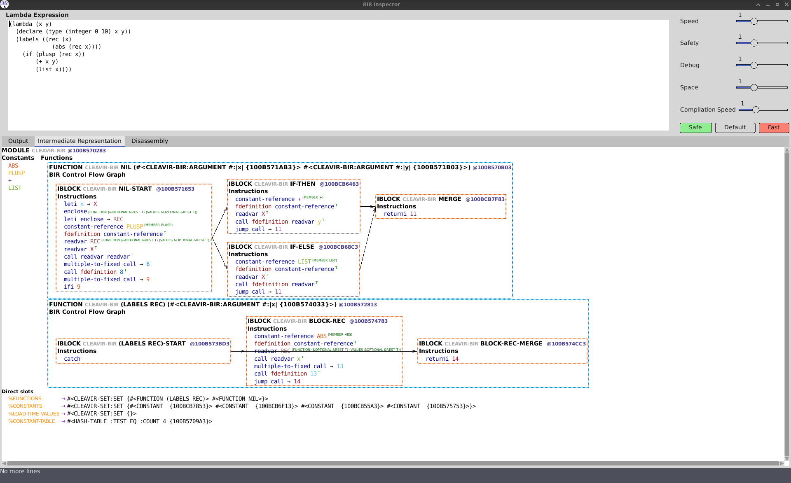Screen dimensions: 791x483
Task: Click the 'catch' instruction
Action: point(72,359)
